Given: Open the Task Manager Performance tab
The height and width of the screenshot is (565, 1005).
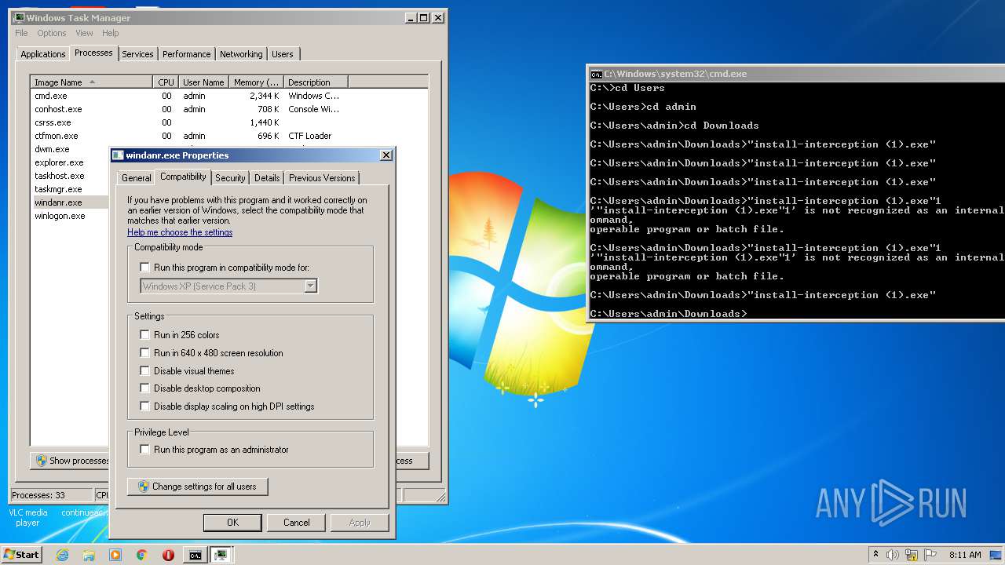Looking at the screenshot, I should [186, 54].
